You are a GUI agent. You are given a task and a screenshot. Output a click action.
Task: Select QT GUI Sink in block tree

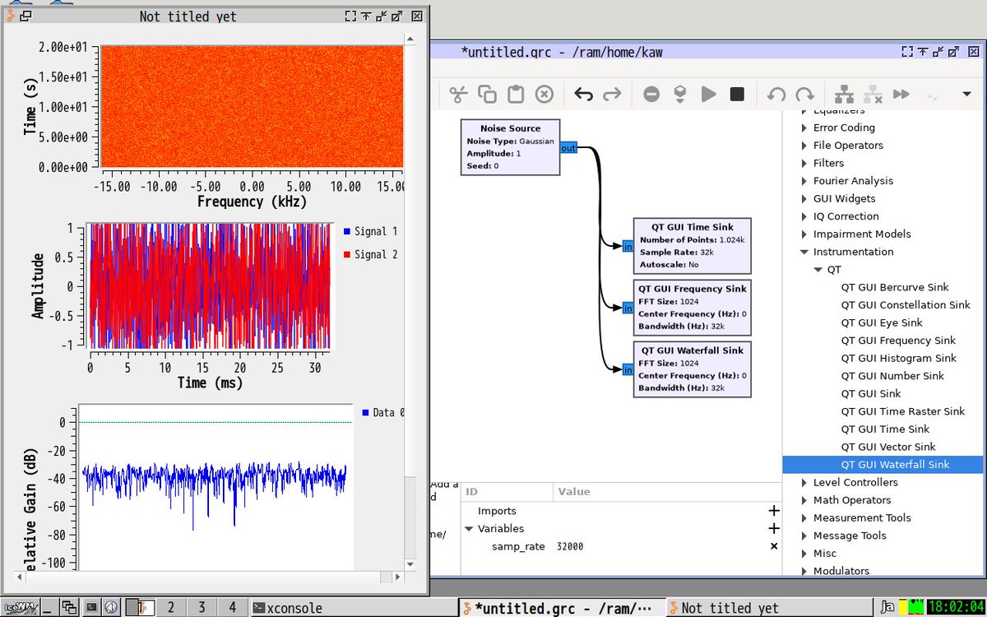click(x=871, y=393)
